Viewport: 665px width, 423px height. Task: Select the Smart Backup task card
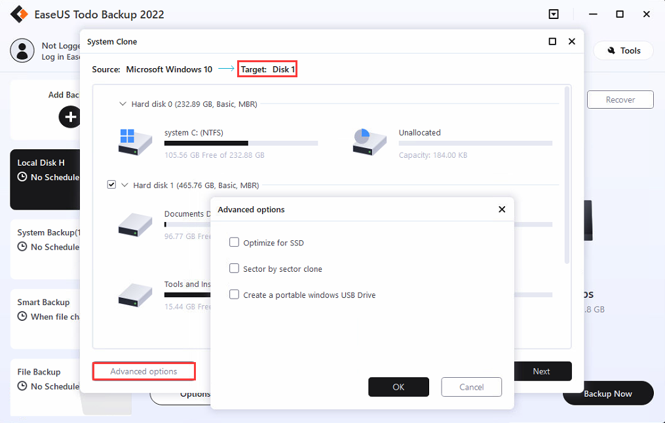(x=45, y=319)
